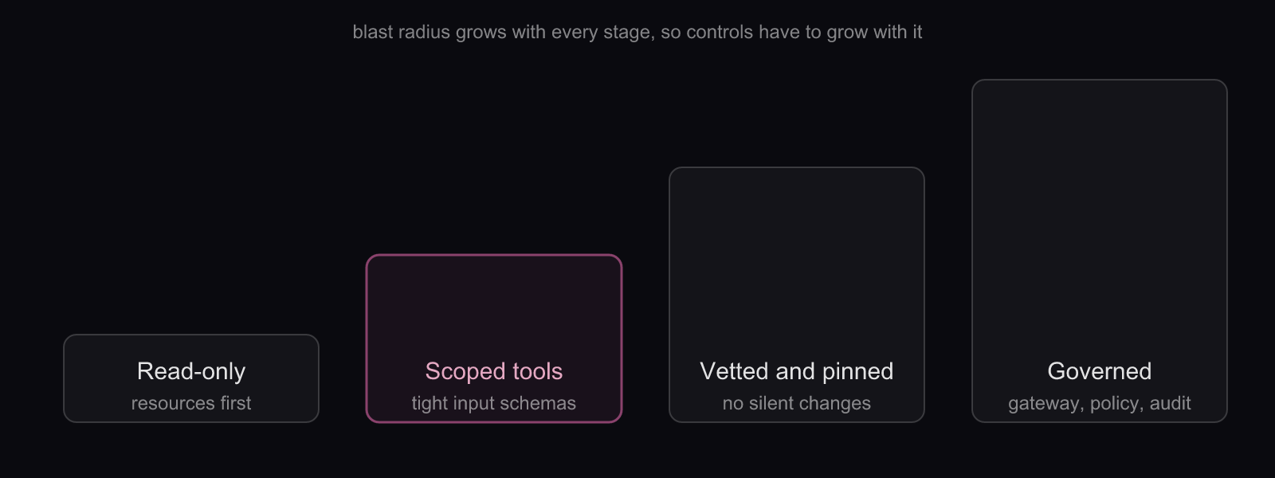Click the empty upper area of Governed card
Viewport: 1275px width, 478px height.
pos(1100,215)
